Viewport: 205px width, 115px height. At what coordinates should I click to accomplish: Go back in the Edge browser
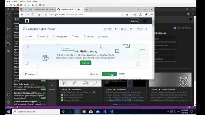pos(22,15)
